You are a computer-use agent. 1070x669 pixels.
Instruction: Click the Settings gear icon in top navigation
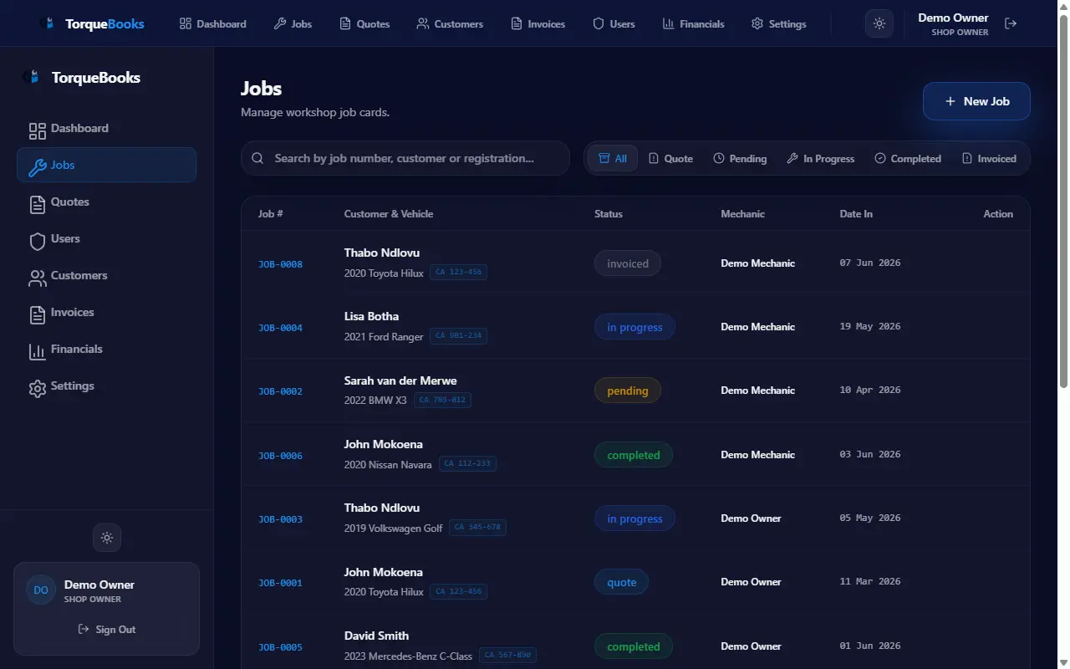point(757,23)
